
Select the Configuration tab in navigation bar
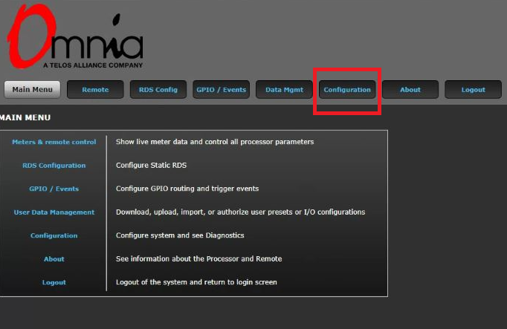pos(347,89)
